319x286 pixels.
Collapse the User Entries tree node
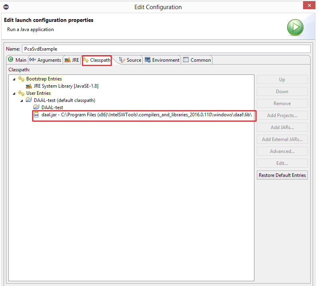click(14, 94)
